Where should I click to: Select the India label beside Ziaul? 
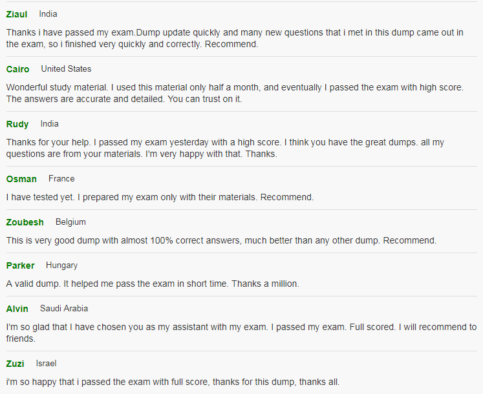(x=48, y=14)
